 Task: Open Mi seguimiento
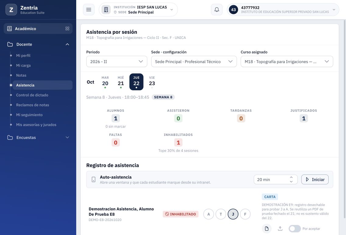[29, 115]
